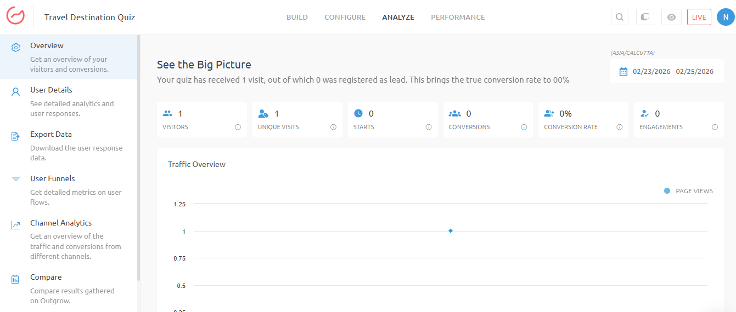Click the info icon on Conversion Rate card
Viewport: 736px width, 312px height.
click(x=619, y=127)
